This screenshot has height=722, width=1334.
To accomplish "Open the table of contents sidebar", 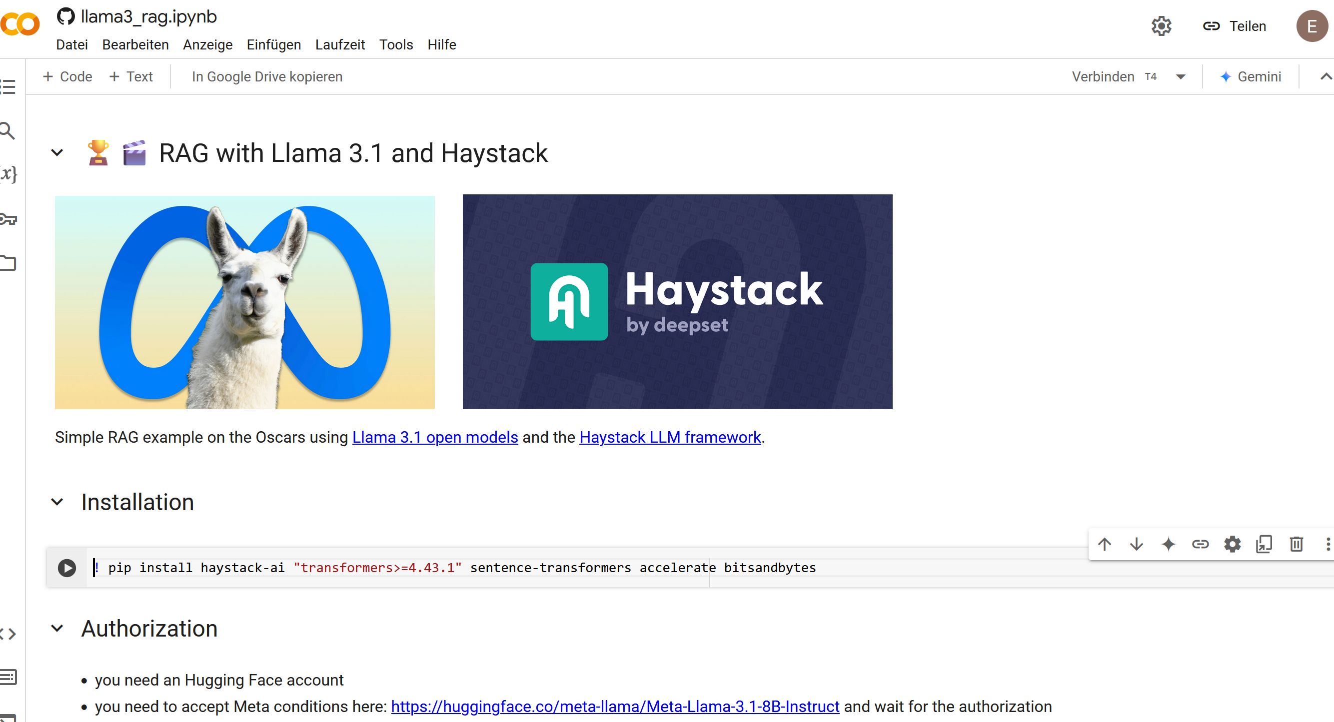I will click(7, 86).
